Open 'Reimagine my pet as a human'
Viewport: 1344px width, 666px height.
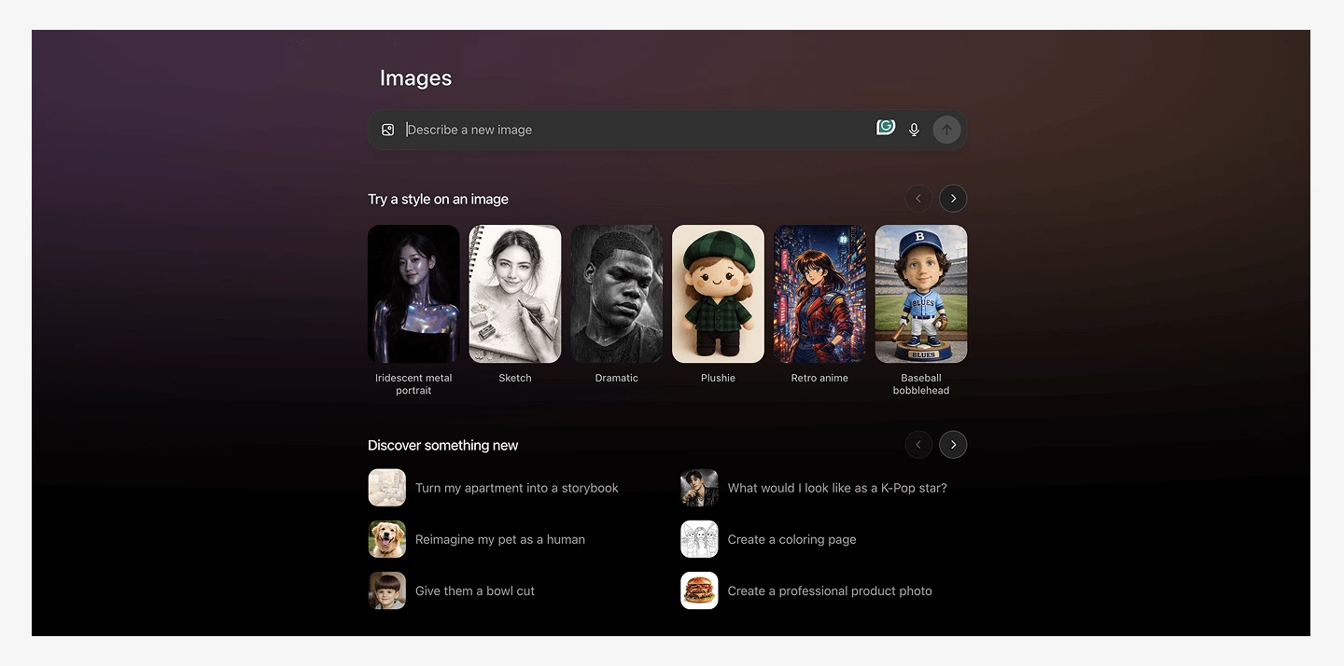point(499,539)
